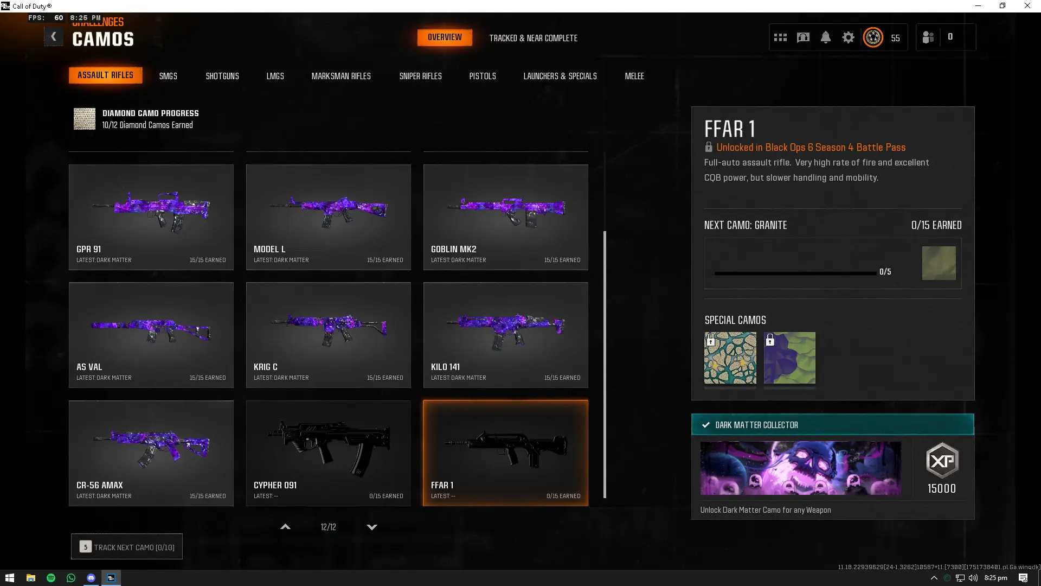
Task: Open the settings gear icon
Action: [x=848, y=37]
